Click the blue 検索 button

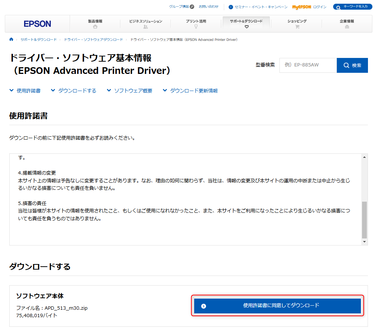point(352,65)
